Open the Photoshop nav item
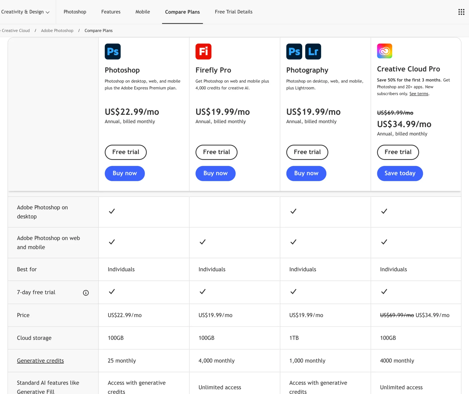The width and height of the screenshot is (469, 394). [x=75, y=12]
